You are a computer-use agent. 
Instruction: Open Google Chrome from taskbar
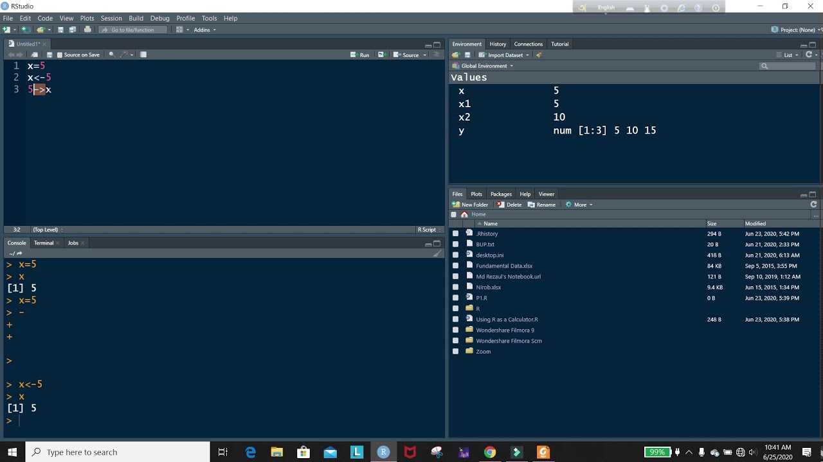point(490,452)
